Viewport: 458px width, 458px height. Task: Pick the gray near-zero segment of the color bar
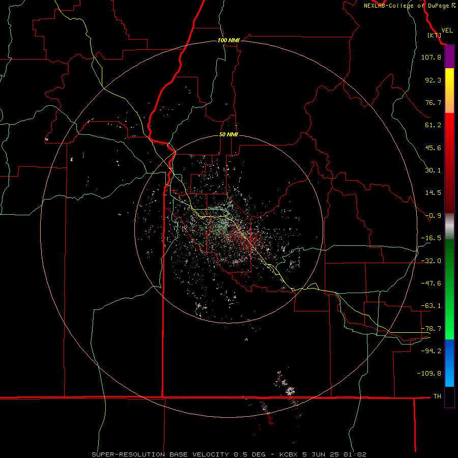tap(449, 226)
